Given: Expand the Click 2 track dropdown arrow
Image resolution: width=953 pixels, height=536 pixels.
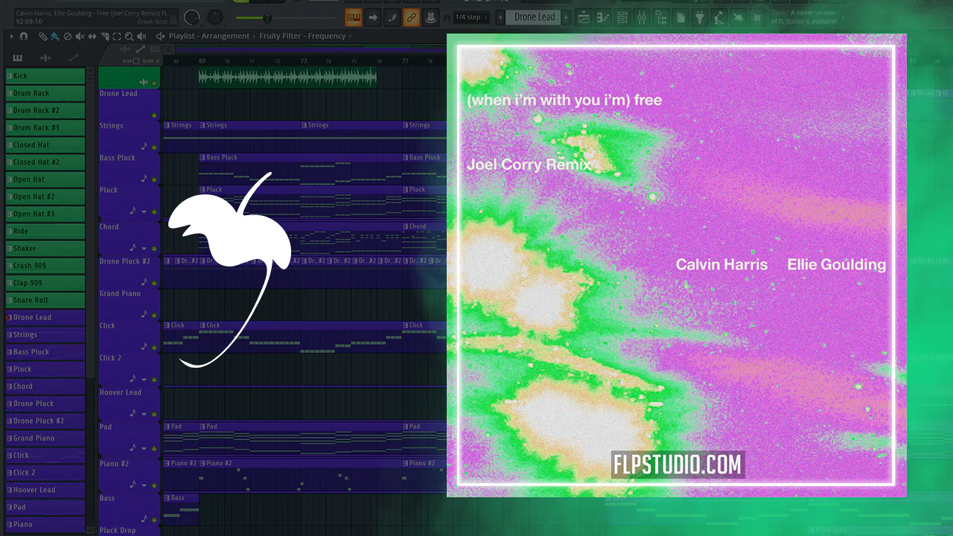Looking at the screenshot, I should click(x=144, y=378).
